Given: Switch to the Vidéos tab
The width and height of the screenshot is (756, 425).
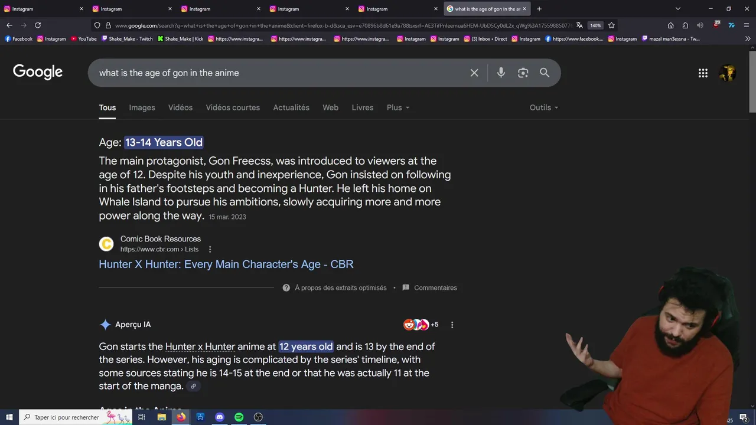Looking at the screenshot, I should click(180, 107).
